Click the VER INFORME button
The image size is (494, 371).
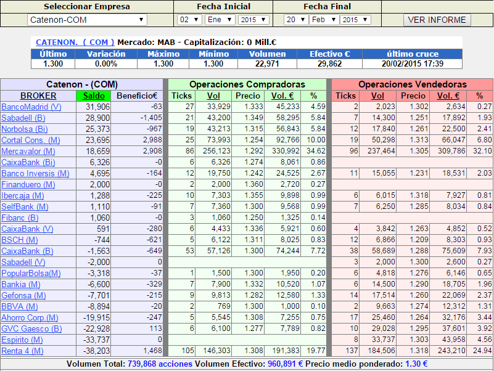pos(437,20)
